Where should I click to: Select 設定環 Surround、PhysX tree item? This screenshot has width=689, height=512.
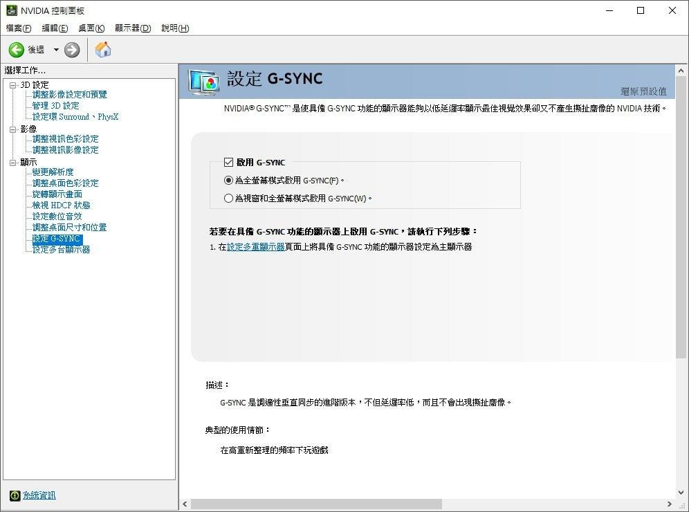pyautogui.click(x=75, y=116)
